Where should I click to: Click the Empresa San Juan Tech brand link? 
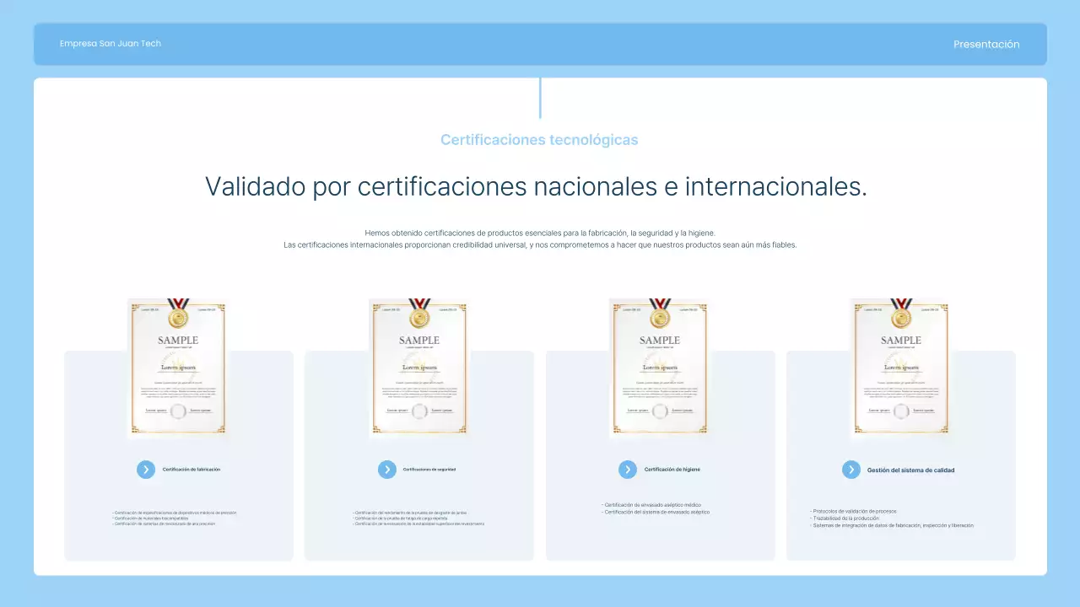pyautogui.click(x=111, y=43)
